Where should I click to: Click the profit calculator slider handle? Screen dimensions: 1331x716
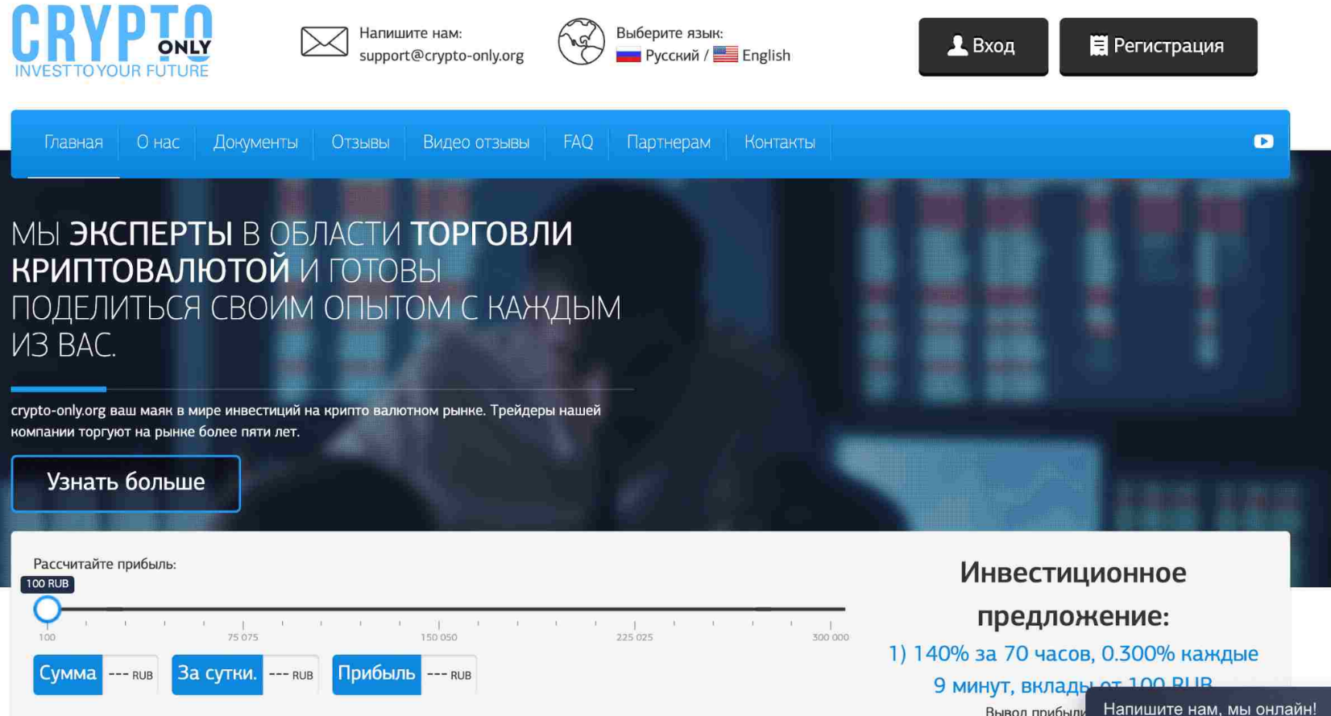click(x=48, y=609)
